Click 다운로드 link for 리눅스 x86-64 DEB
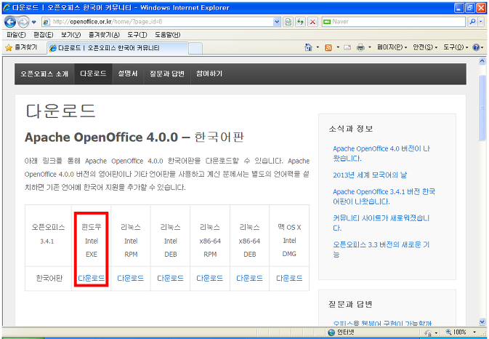This screenshot has height=339, width=489. click(249, 278)
